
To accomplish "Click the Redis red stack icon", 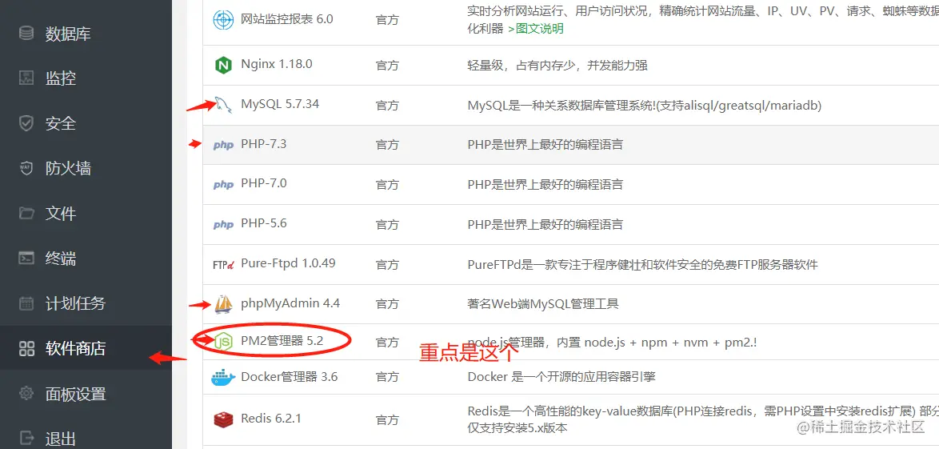I will tap(223, 419).
